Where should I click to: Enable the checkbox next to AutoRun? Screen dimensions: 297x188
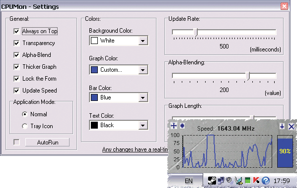click(16, 142)
